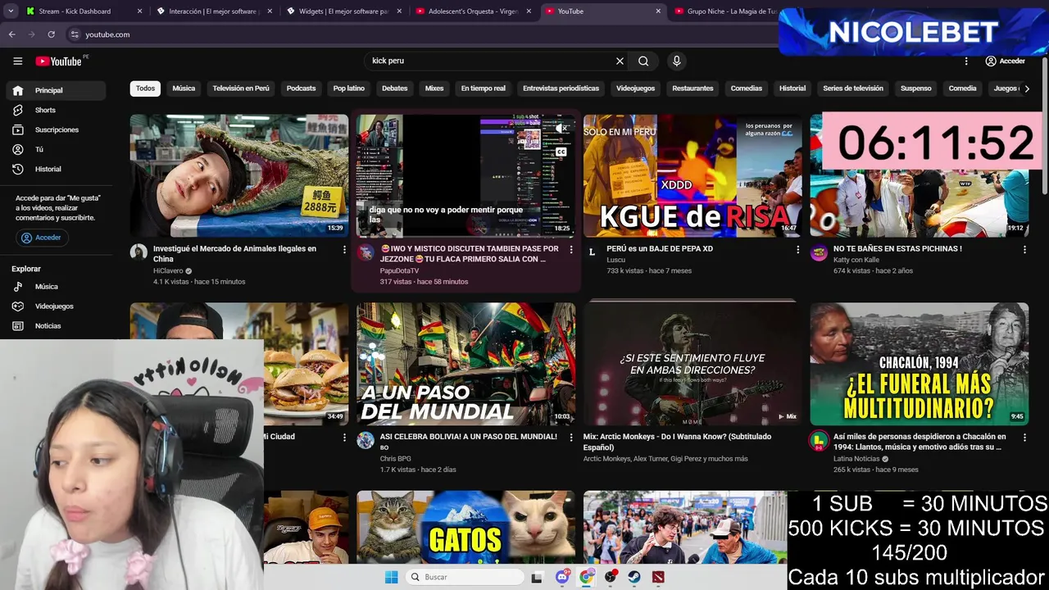1049x590 pixels.
Task: Select the Comedias filter chip
Action: [747, 88]
